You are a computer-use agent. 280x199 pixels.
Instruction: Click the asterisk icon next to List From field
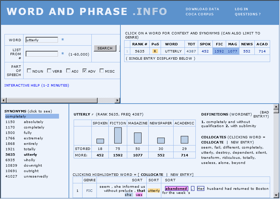(x=62, y=53)
